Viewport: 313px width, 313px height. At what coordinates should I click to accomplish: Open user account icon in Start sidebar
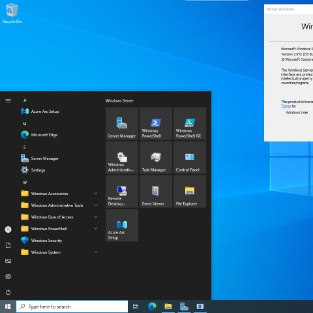[x=8, y=230]
